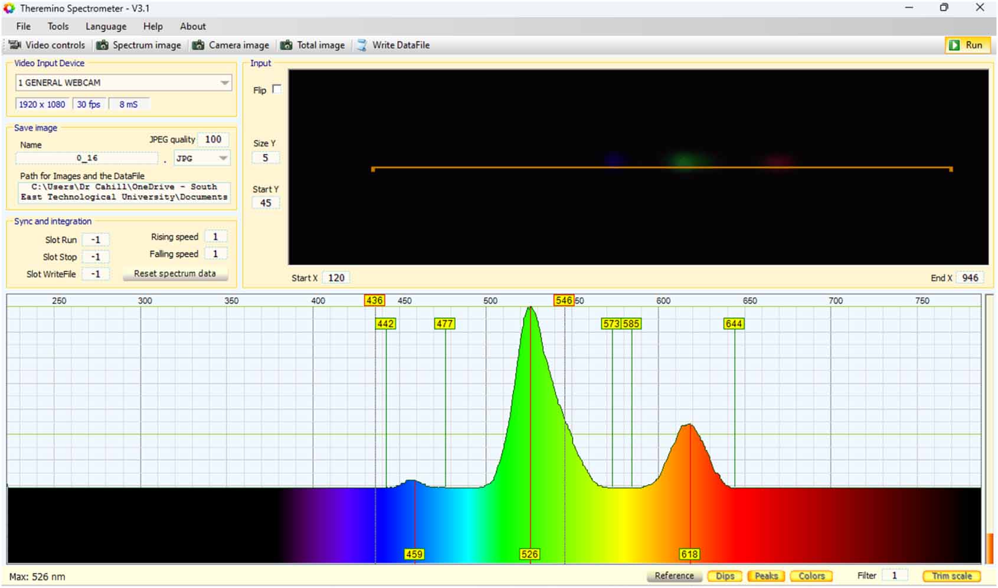
Task: Open the File menu
Action: click(24, 26)
